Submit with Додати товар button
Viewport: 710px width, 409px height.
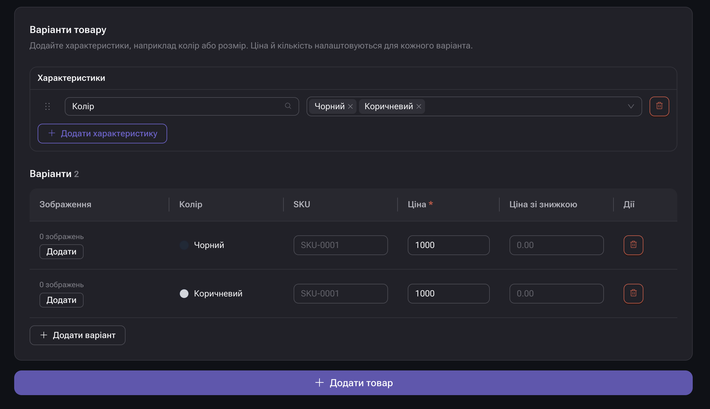pos(353,383)
